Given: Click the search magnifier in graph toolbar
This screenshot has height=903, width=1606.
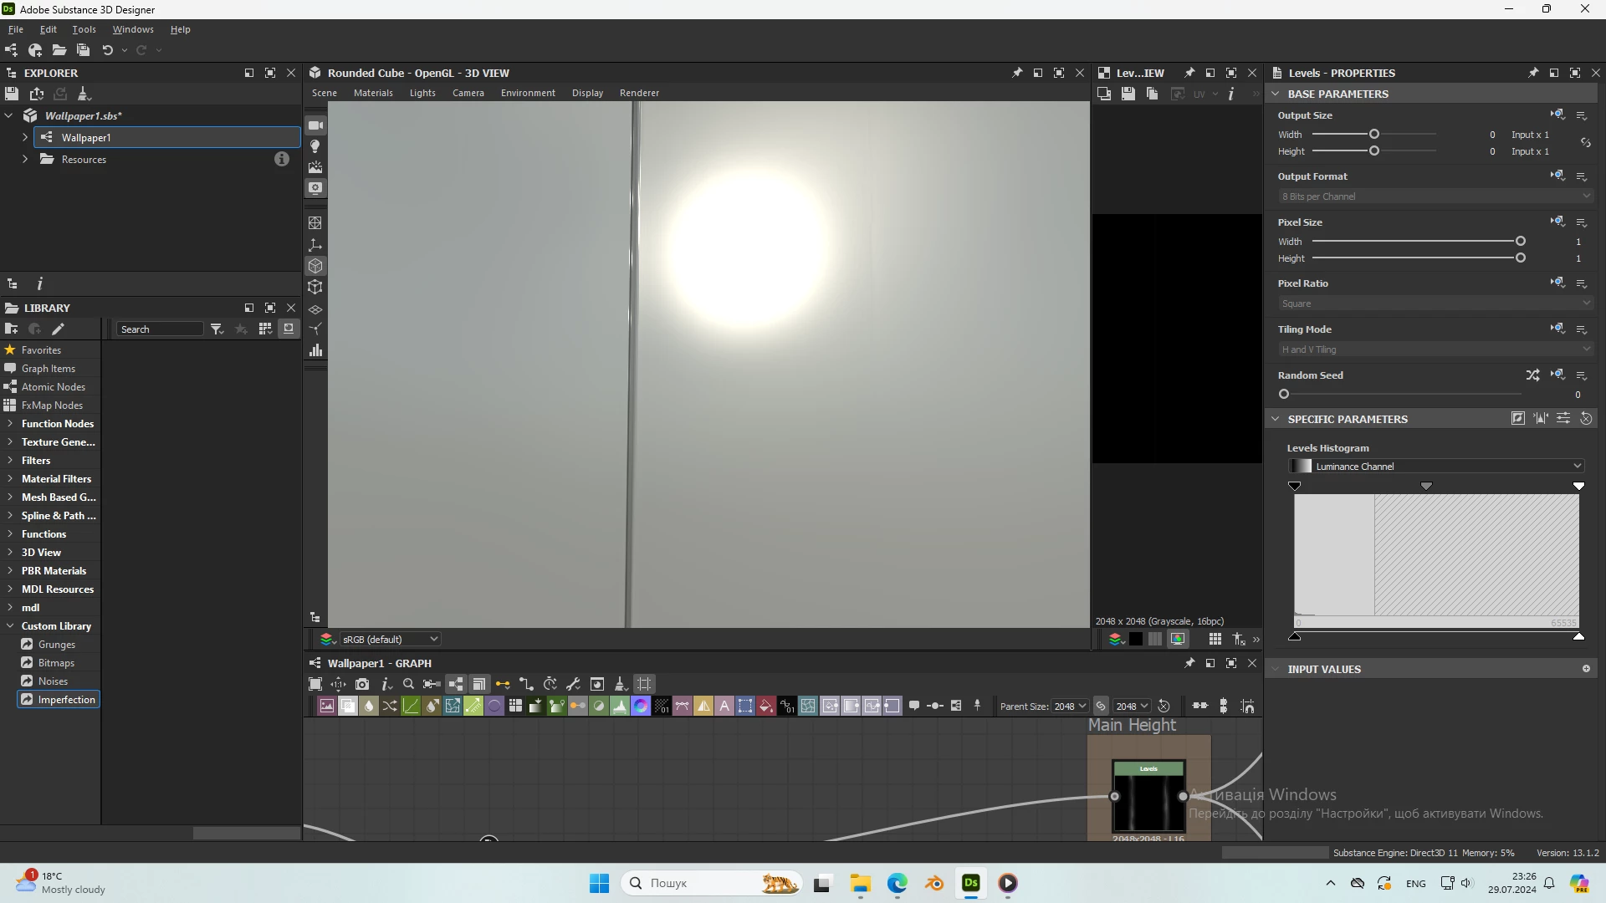Looking at the screenshot, I should 408,684.
